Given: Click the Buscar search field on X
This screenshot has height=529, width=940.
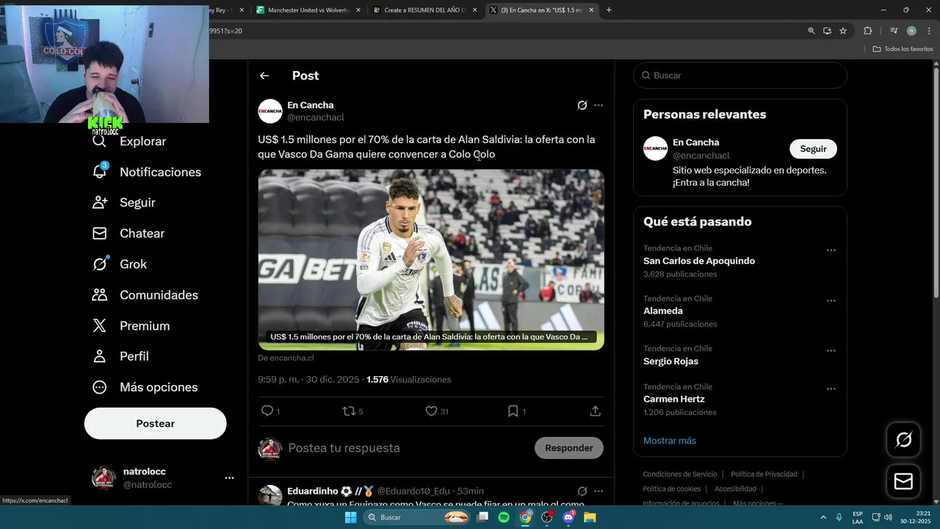Looking at the screenshot, I should coord(740,76).
